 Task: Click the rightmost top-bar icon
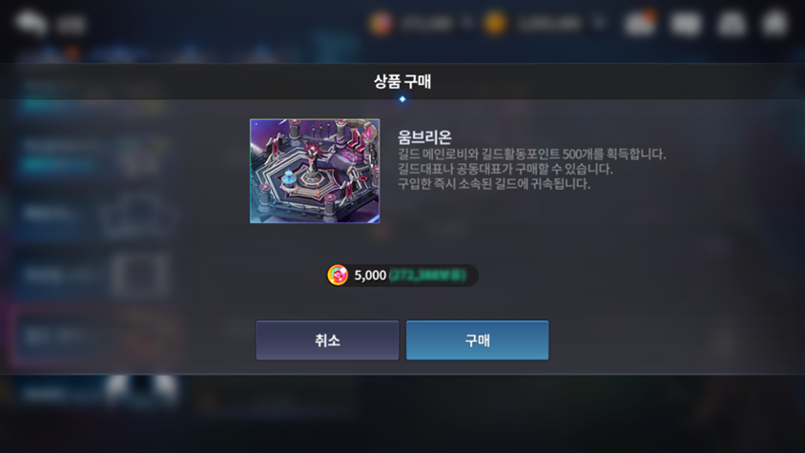coord(774,24)
